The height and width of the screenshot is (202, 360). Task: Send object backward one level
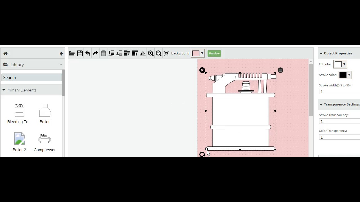119,53
